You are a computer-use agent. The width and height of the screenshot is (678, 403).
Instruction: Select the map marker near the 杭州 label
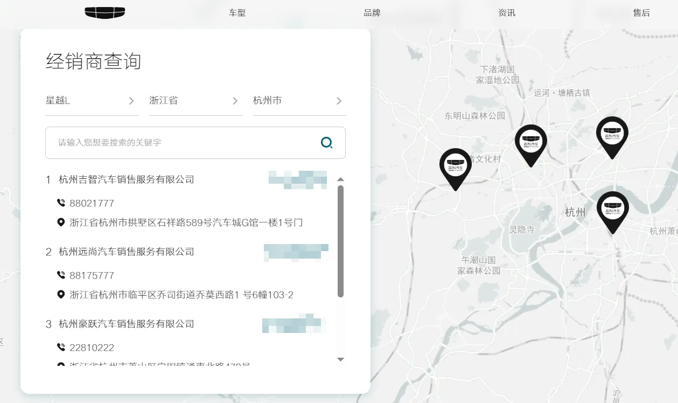click(x=612, y=207)
